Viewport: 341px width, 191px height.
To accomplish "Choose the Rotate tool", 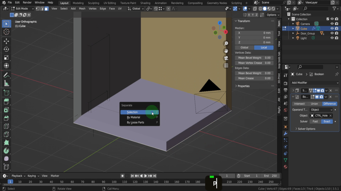I will coord(6,49).
